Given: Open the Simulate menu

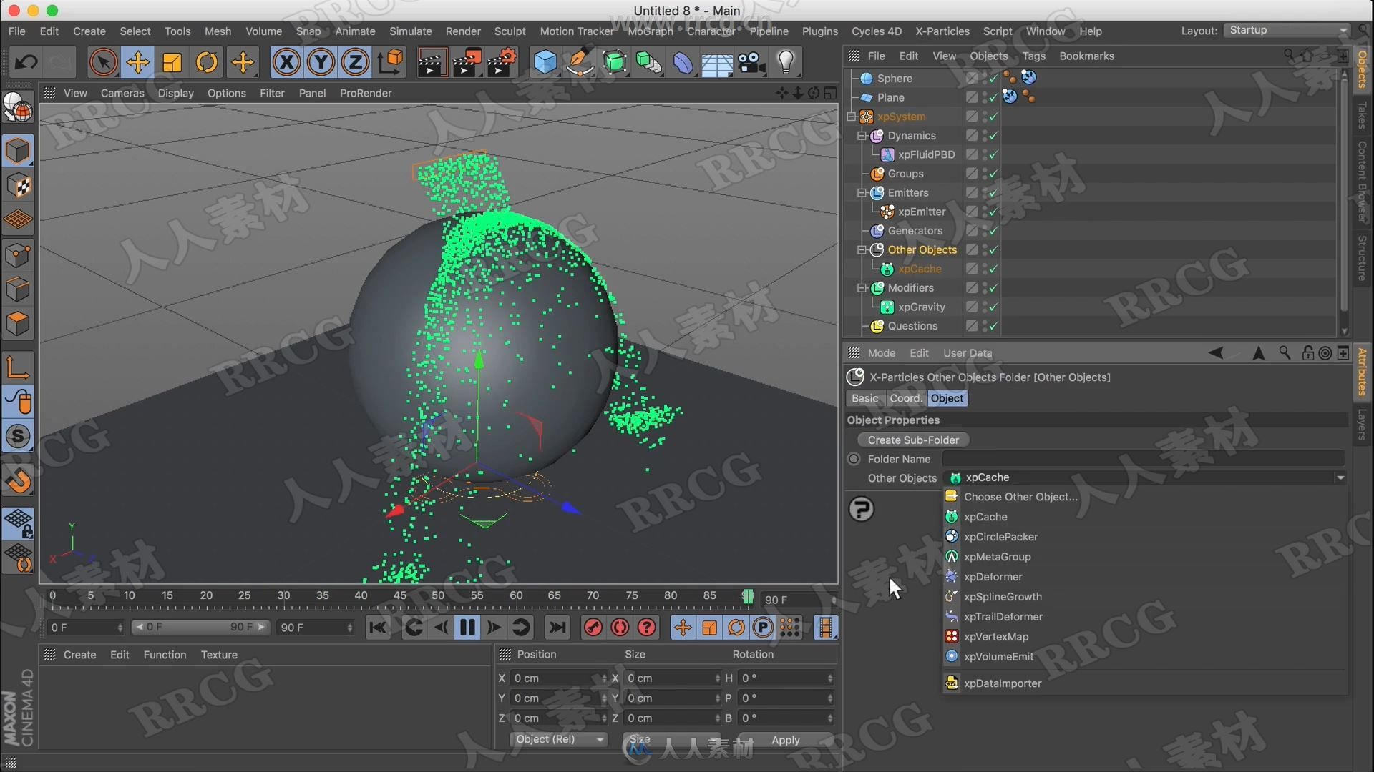Looking at the screenshot, I should click(410, 31).
